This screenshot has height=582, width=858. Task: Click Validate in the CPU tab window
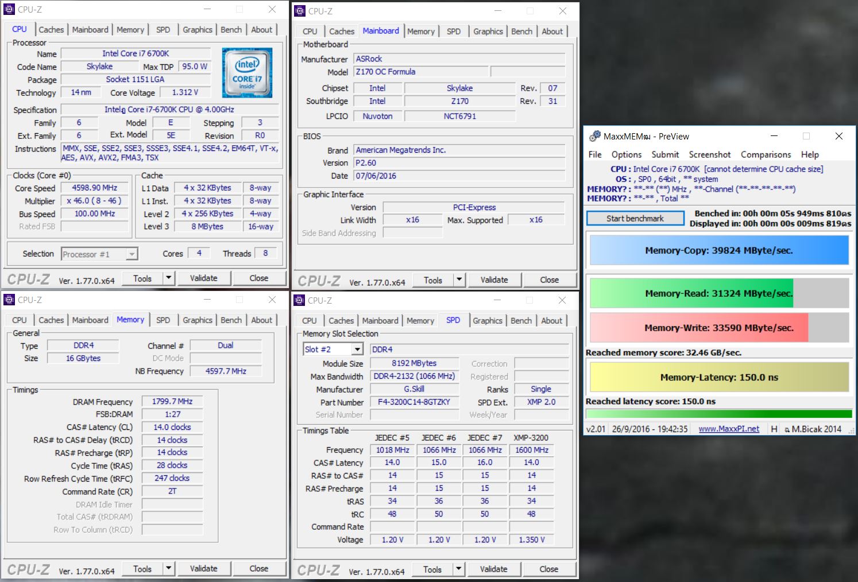point(204,278)
